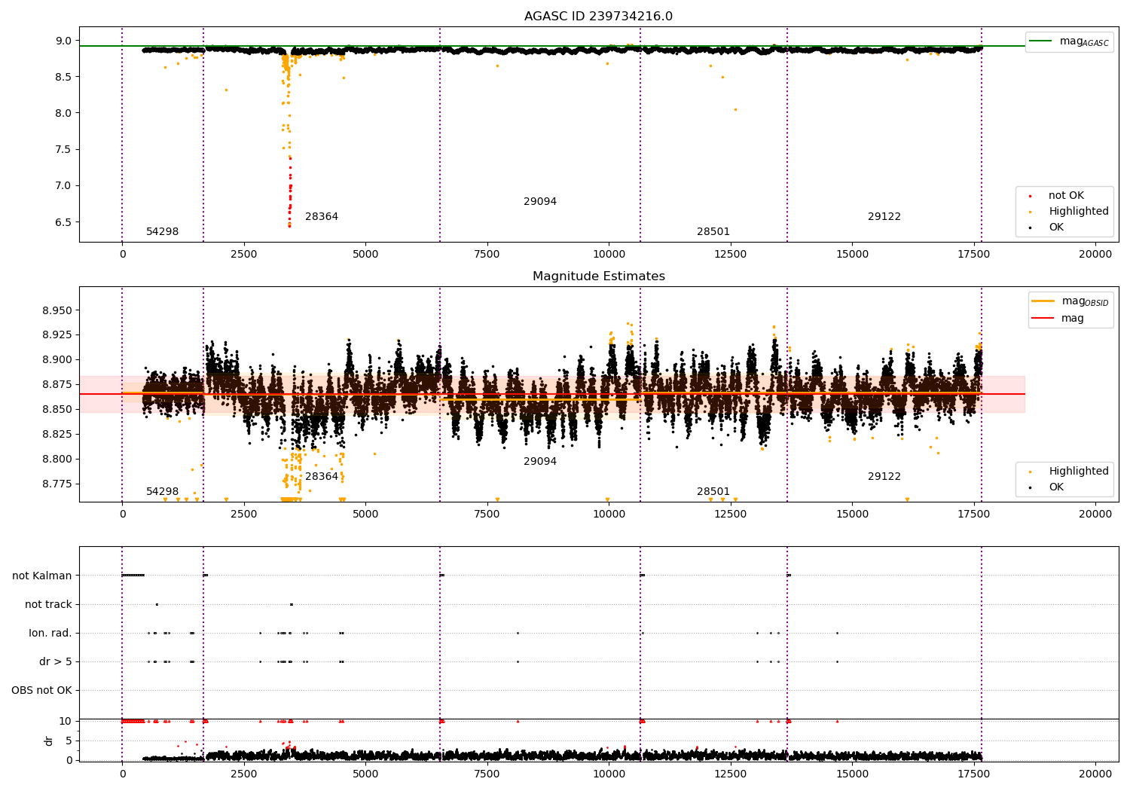Image resolution: width=1130 pixels, height=791 pixels.
Task: Select obsid label 28501 in middle plot
Action: coord(713,492)
